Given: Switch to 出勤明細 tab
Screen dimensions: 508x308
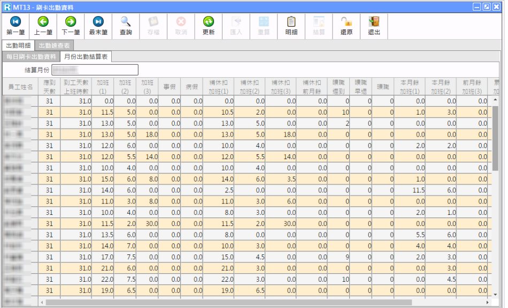Looking at the screenshot, I should [18, 46].
